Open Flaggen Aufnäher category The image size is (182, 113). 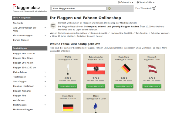click(22, 91)
